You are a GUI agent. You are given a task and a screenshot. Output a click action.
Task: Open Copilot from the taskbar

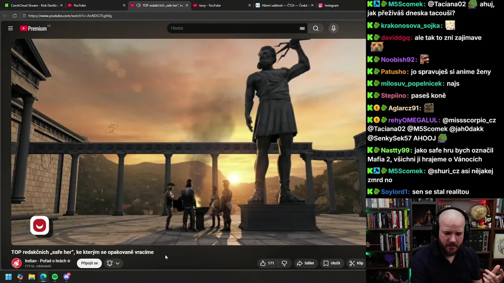click(x=20, y=277)
